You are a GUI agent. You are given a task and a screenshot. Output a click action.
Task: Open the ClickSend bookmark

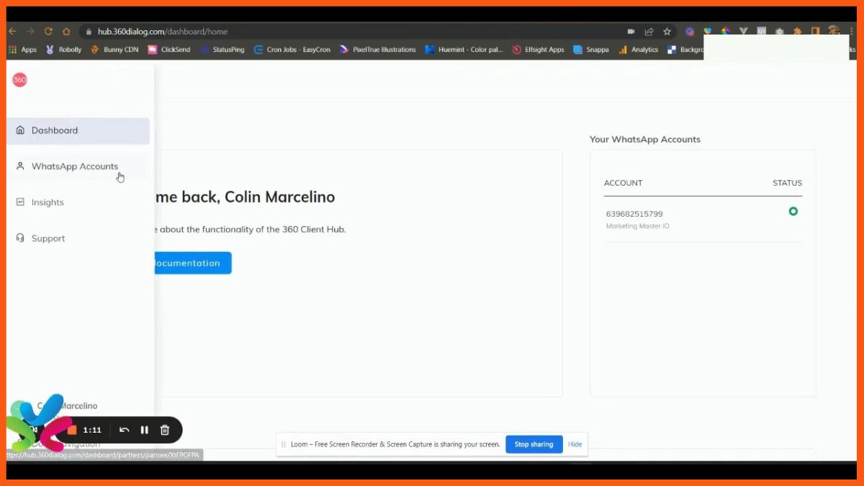pyautogui.click(x=169, y=49)
